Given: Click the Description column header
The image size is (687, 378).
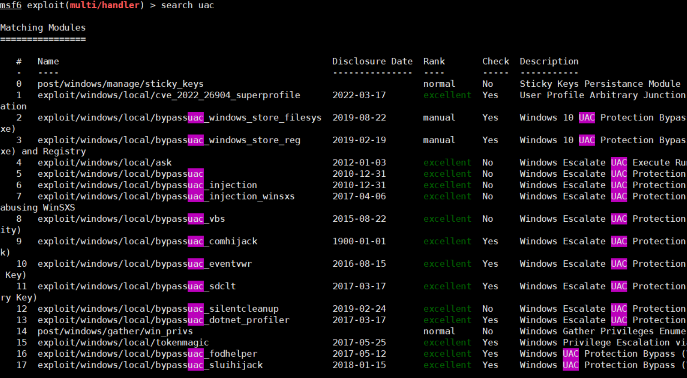Looking at the screenshot, I should click(549, 61).
